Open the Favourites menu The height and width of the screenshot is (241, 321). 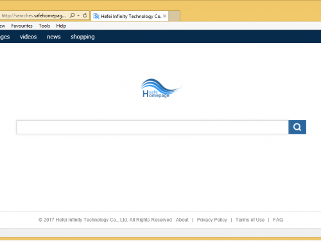click(x=22, y=26)
